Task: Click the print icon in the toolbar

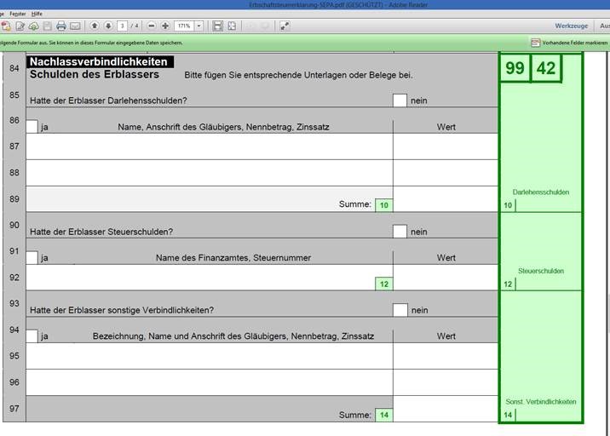Action: pos(61,26)
